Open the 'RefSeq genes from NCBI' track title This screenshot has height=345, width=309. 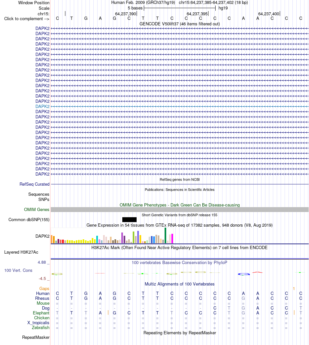tap(180, 179)
